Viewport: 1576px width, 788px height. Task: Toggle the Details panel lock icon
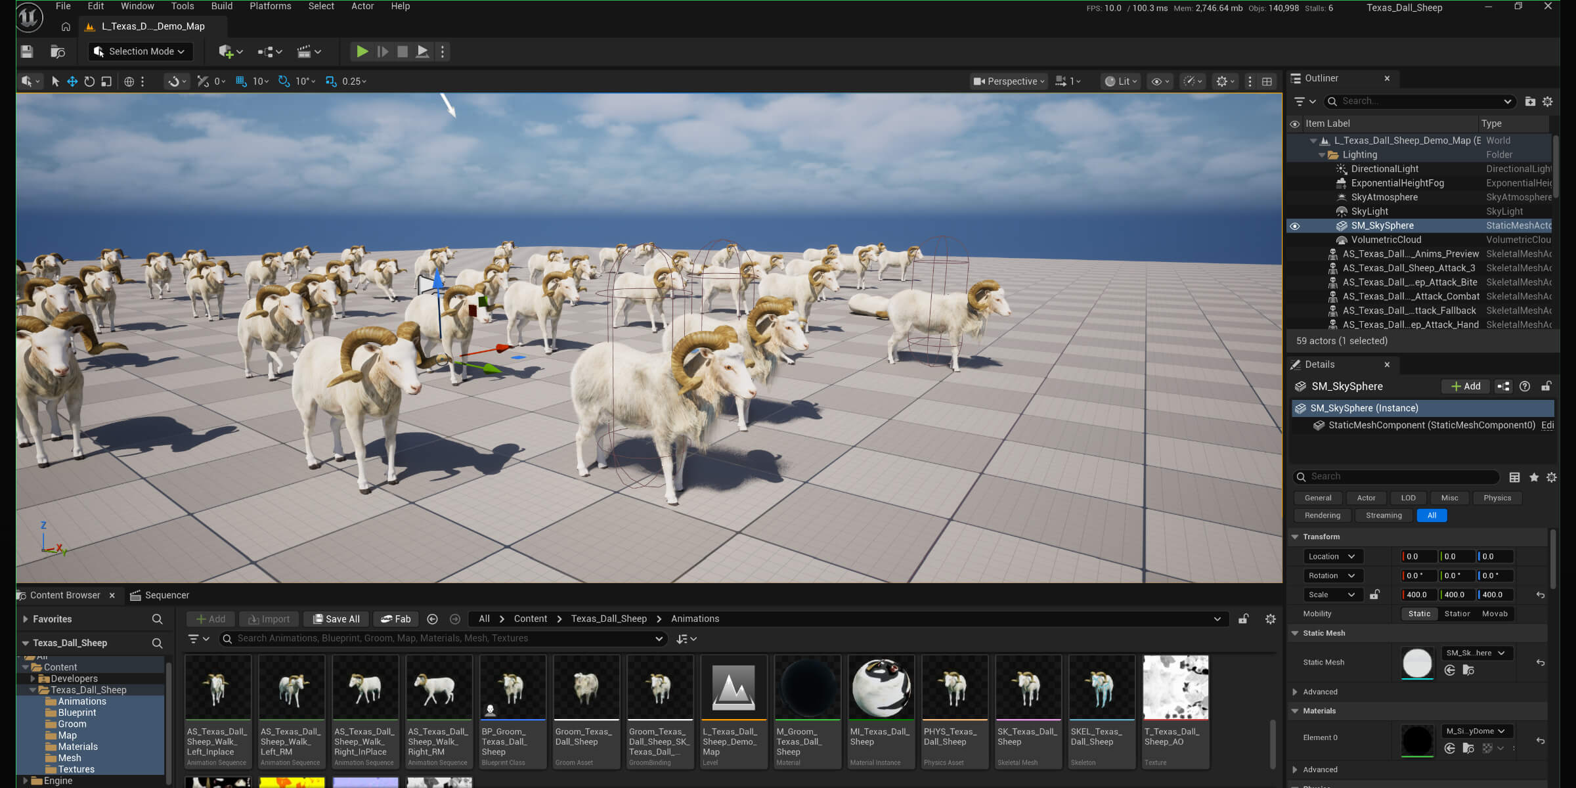1547,386
